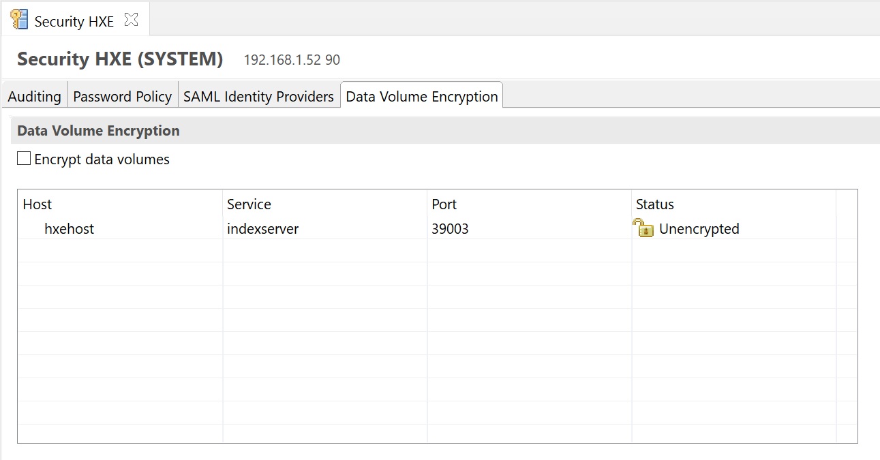880x460 pixels.
Task: Click the open padlock status icon
Action: 643,228
